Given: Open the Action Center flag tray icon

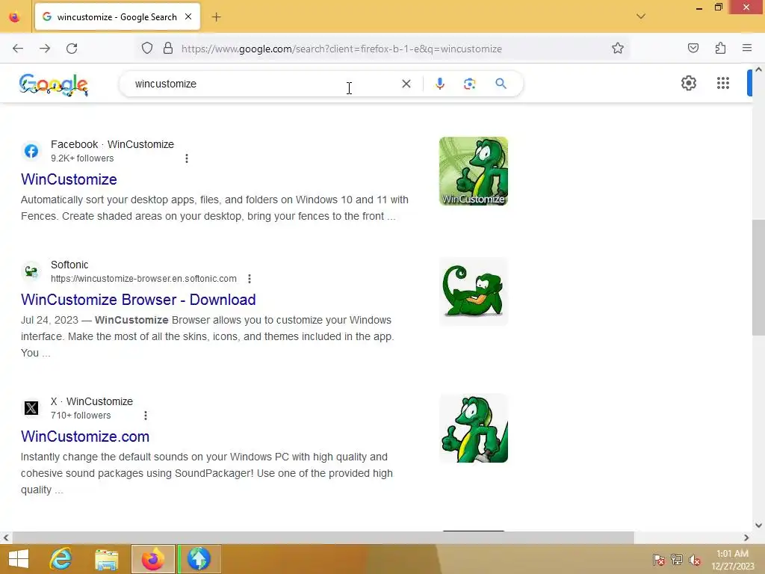Looking at the screenshot, I should pos(658,559).
